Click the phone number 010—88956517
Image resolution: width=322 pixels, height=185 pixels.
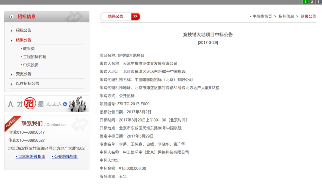point(31,132)
